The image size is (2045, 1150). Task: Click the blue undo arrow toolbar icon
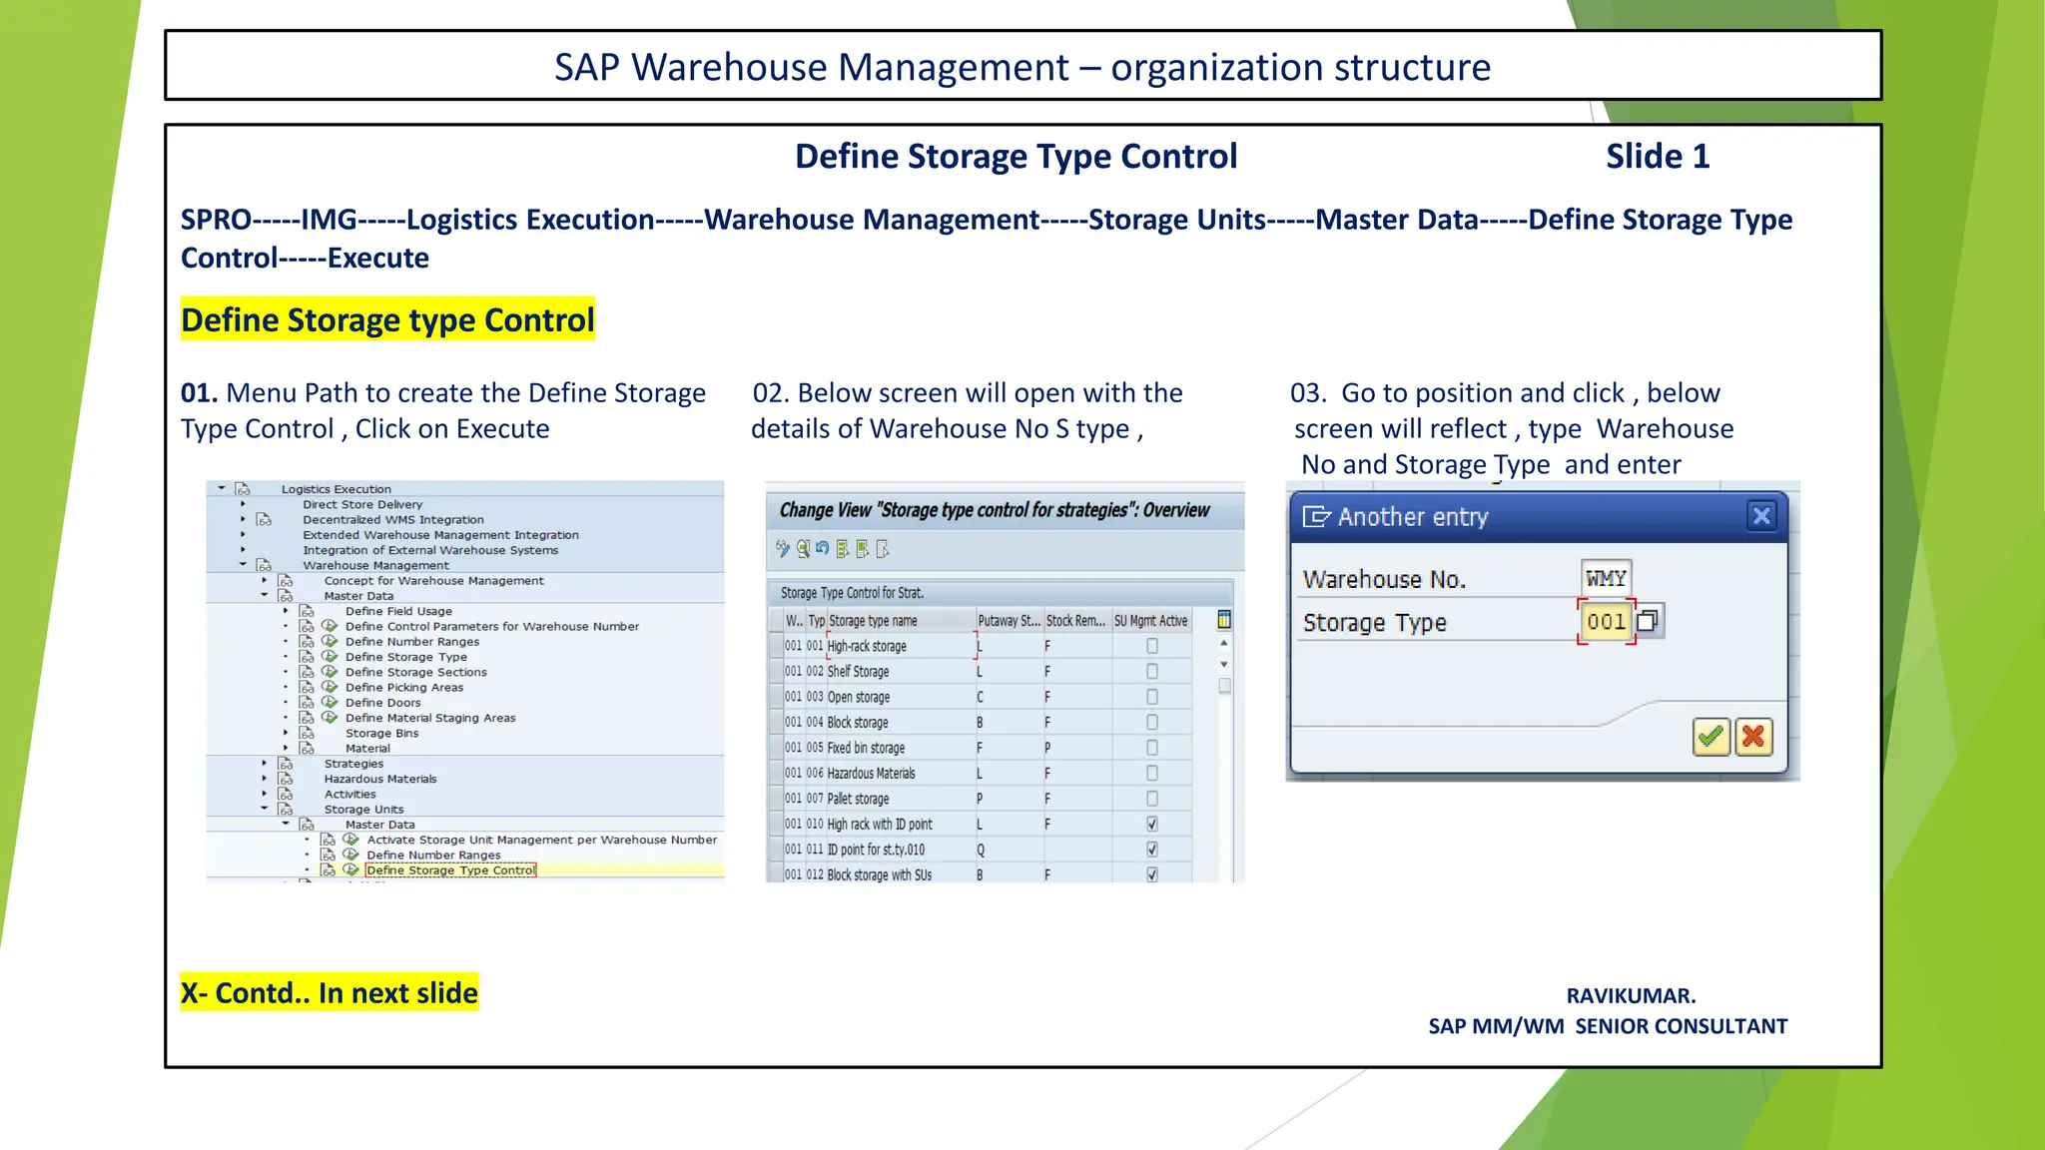coord(822,548)
